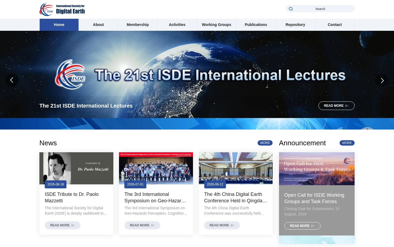Open the Geo-Hazards symposium group photo thumbnail

pyautogui.click(x=156, y=168)
